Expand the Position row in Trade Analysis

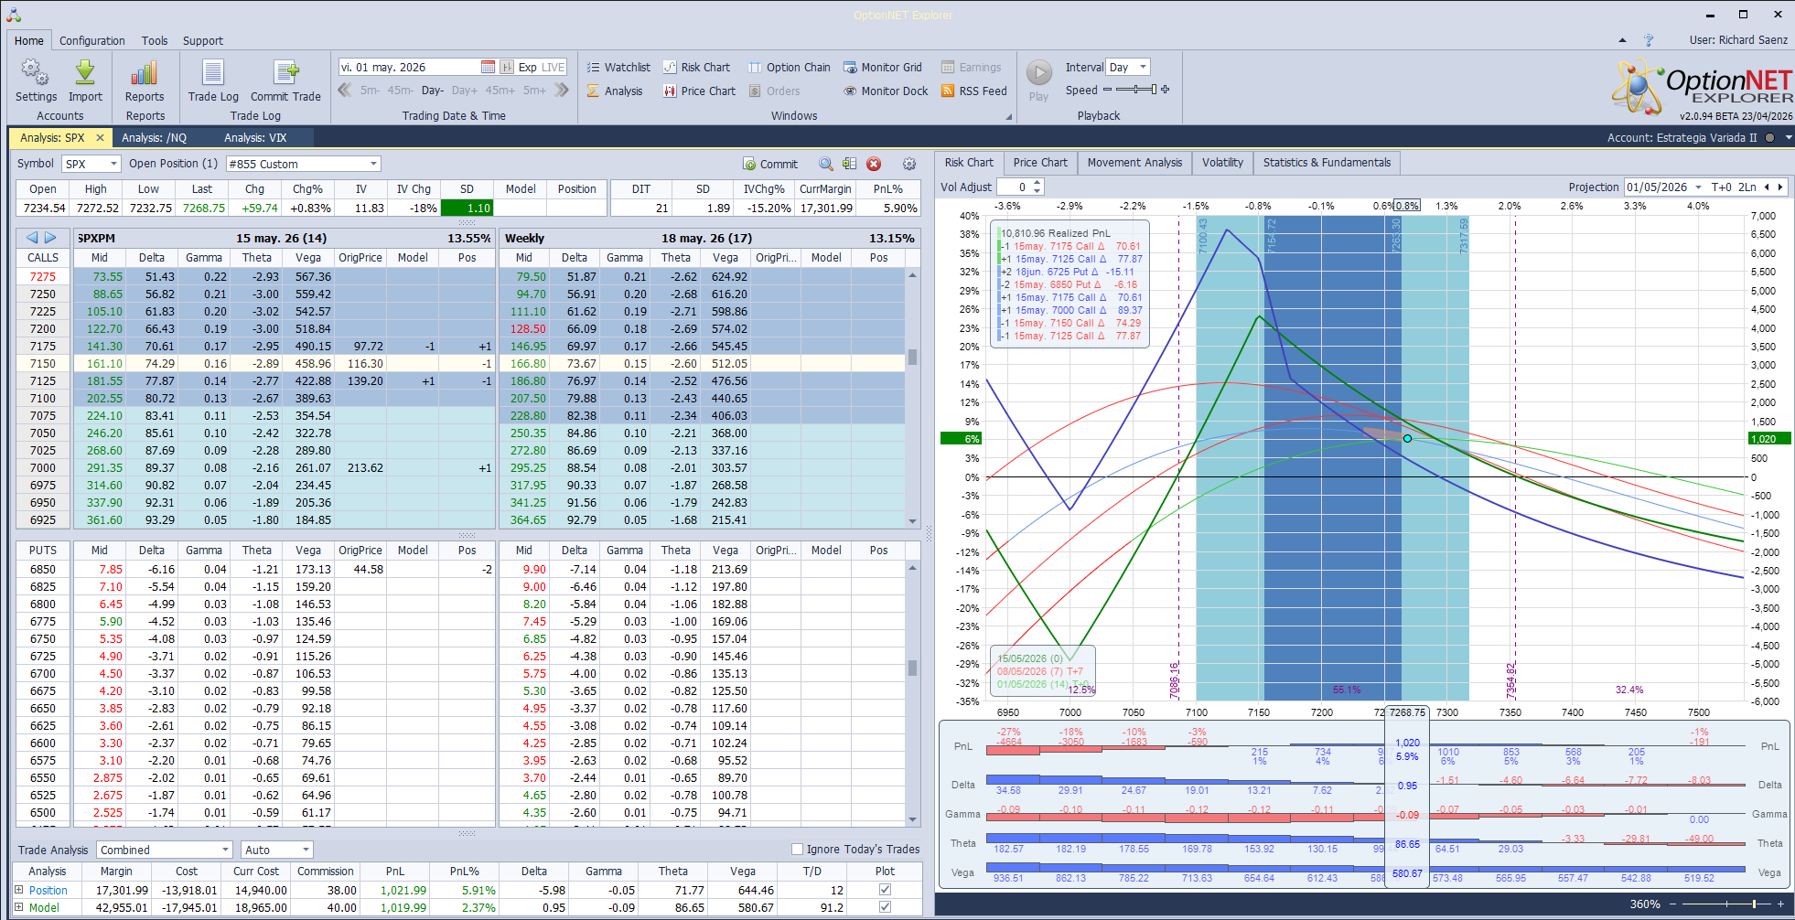tap(19, 889)
